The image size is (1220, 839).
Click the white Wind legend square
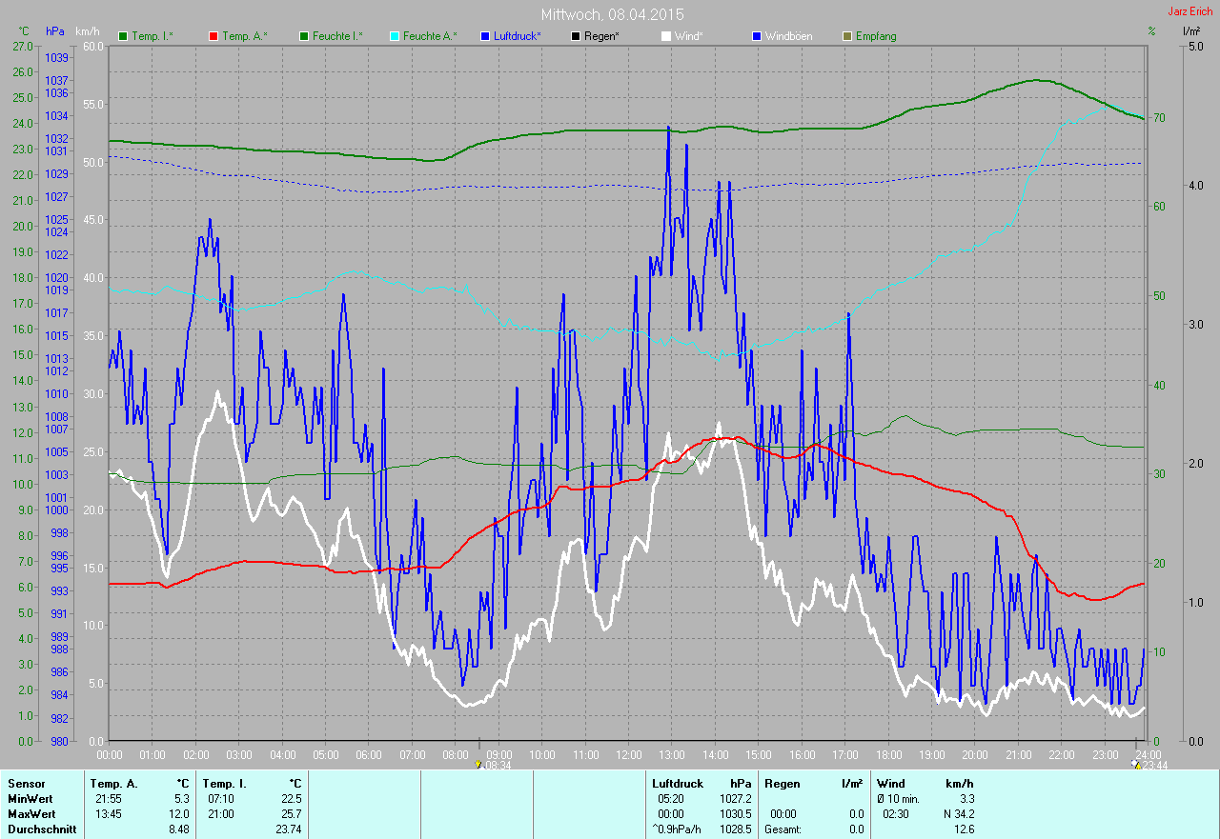click(x=665, y=36)
